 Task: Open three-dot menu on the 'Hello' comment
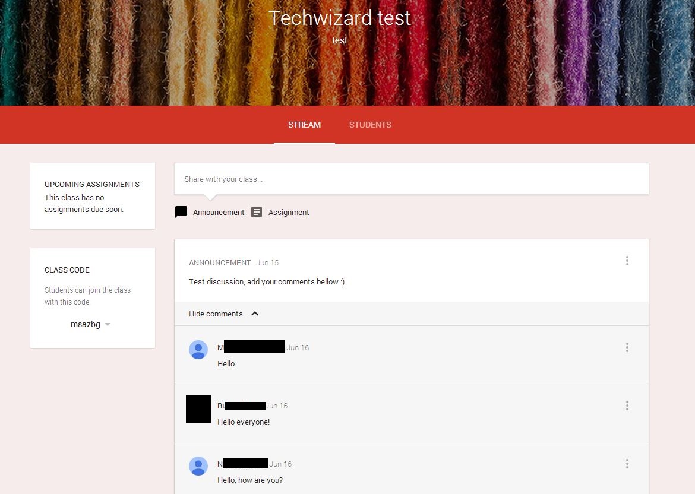coord(627,347)
